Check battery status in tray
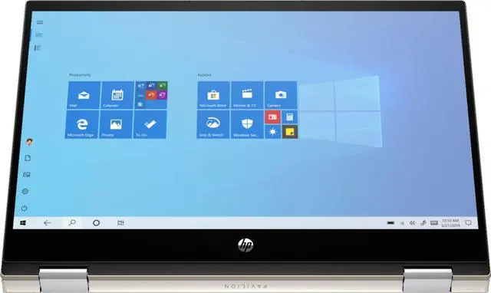Screen dimensions: 491x293 390,223
